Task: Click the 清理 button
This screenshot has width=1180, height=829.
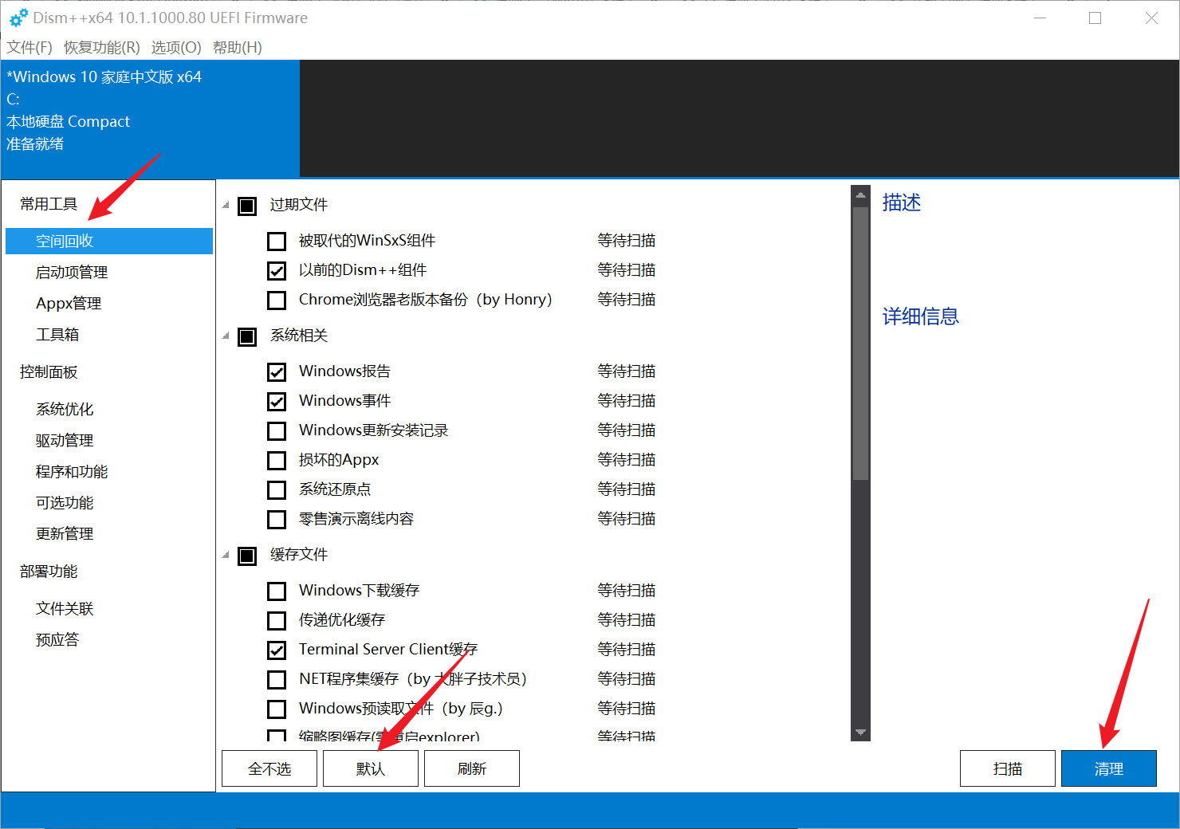Action: pyautogui.click(x=1109, y=768)
